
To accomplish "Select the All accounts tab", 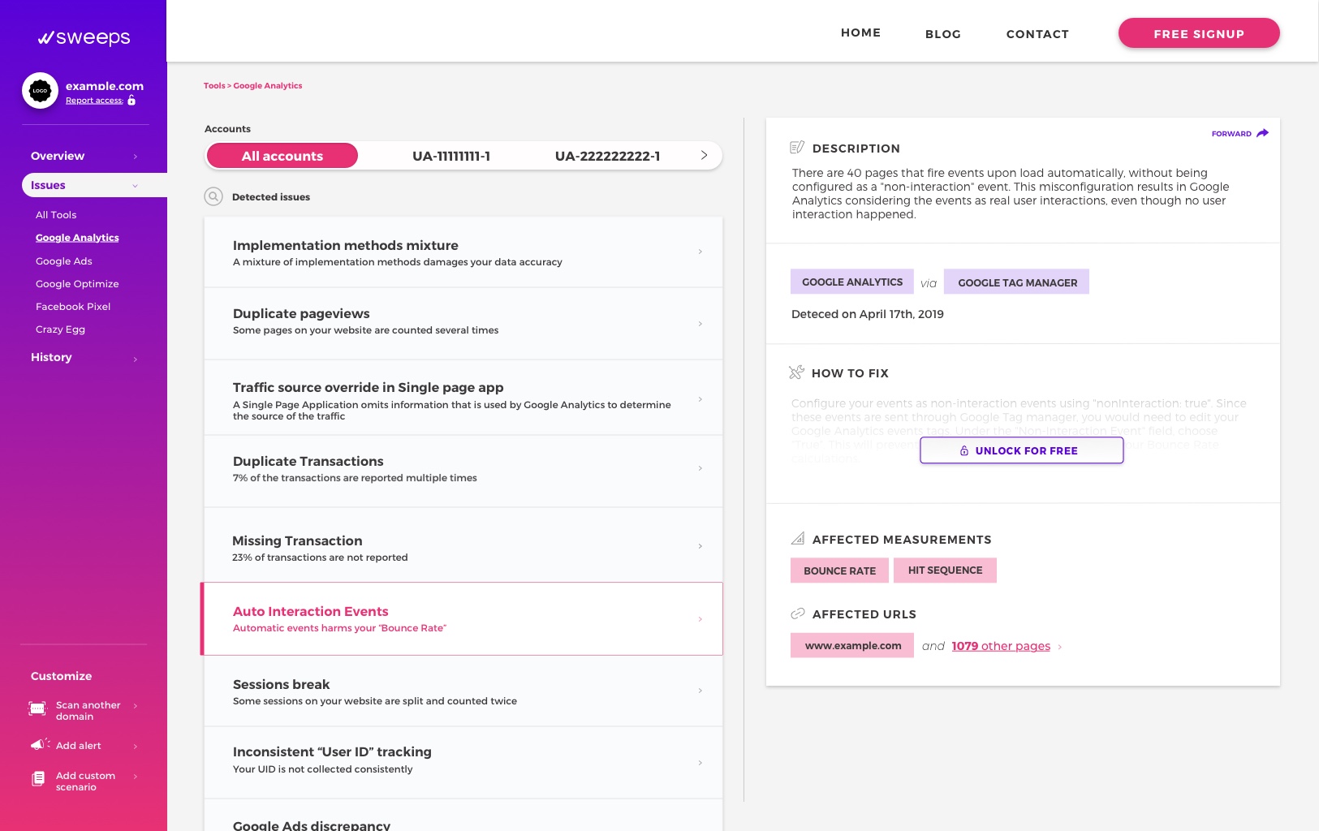I will (x=282, y=156).
